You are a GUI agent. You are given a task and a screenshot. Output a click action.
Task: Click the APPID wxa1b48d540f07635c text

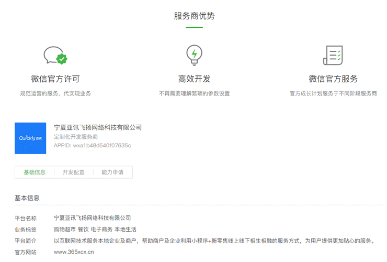pos(93,146)
